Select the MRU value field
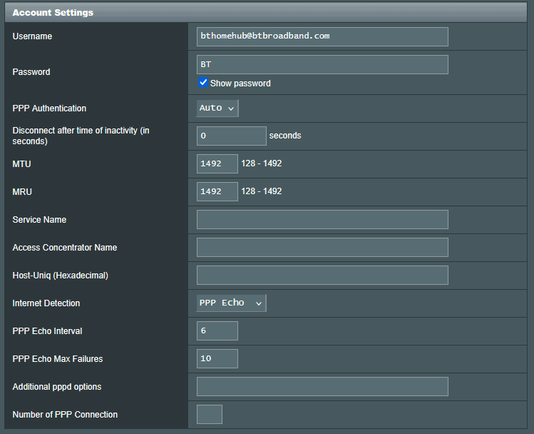The image size is (534, 434). pyautogui.click(x=217, y=191)
